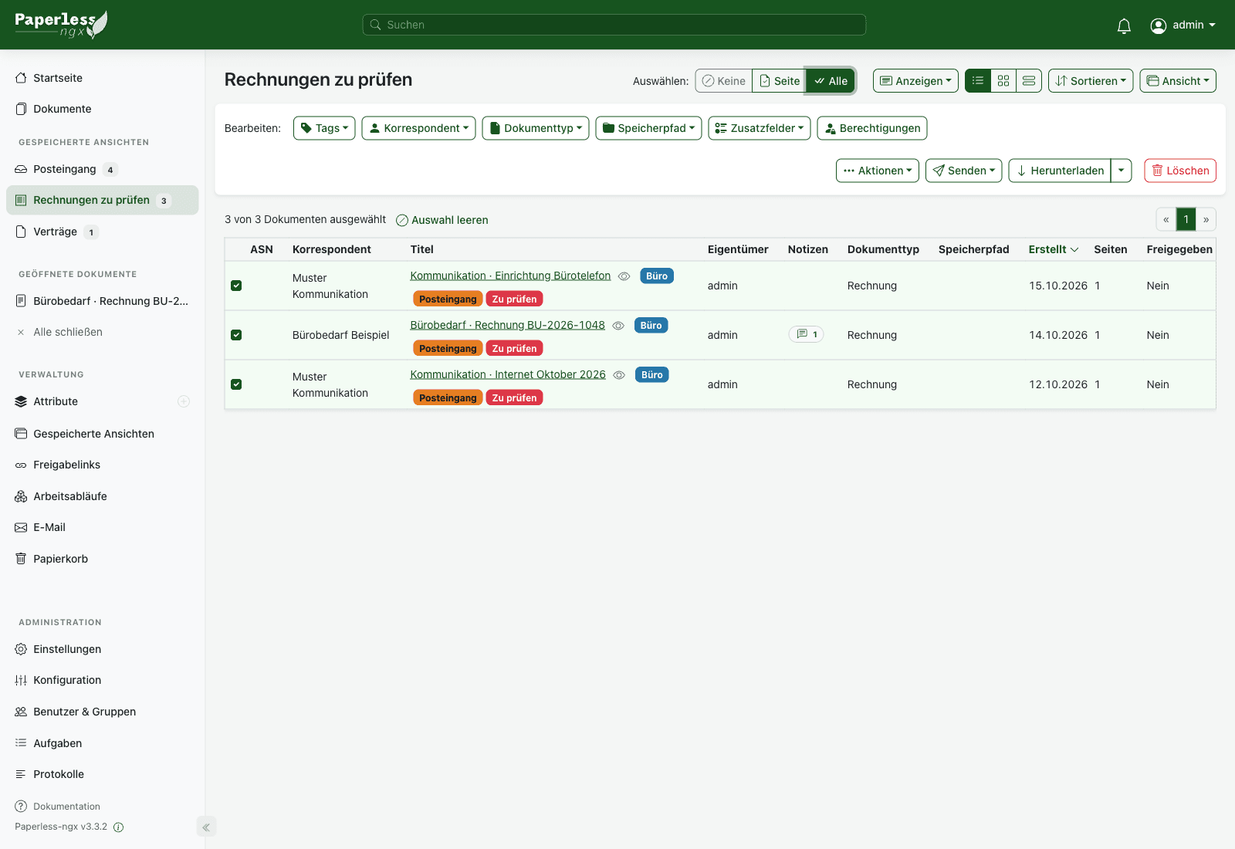Open the notifications bell
1235x849 pixels.
tap(1124, 25)
